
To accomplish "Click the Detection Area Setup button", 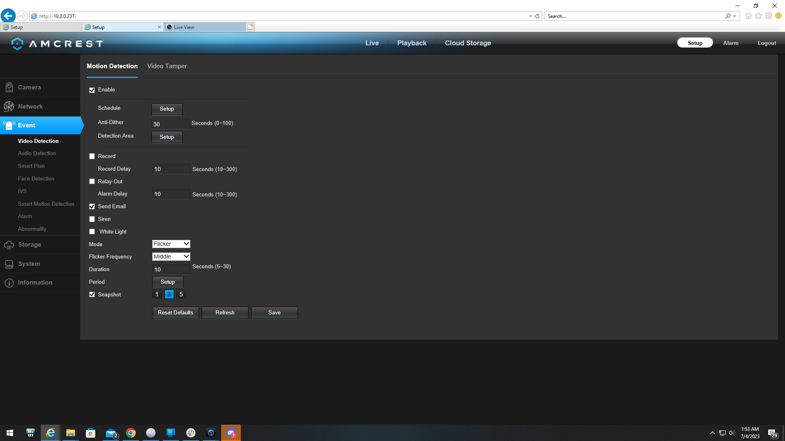I will pyautogui.click(x=167, y=137).
